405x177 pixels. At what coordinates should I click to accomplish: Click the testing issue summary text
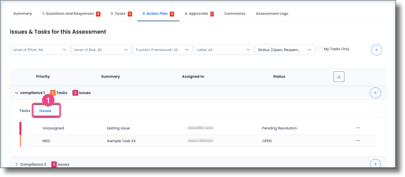click(118, 128)
